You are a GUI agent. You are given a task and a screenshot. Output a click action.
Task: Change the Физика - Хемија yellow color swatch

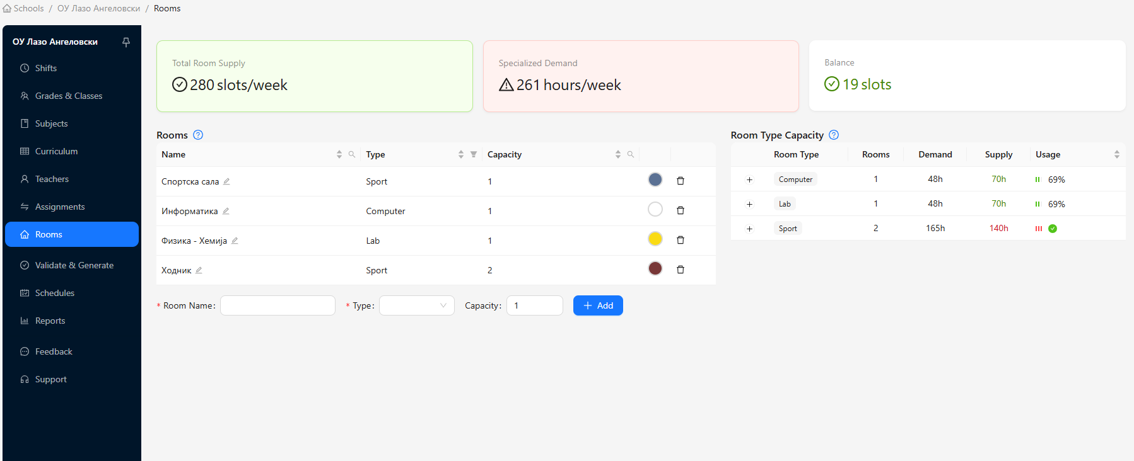pos(655,239)
